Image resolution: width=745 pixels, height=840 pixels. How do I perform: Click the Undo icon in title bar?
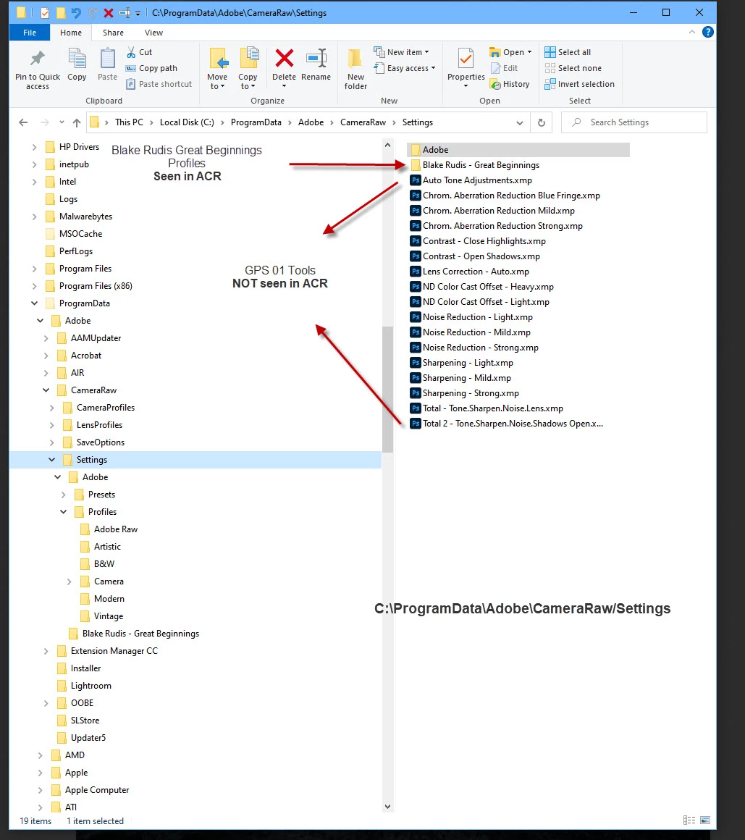coord(76,12)
